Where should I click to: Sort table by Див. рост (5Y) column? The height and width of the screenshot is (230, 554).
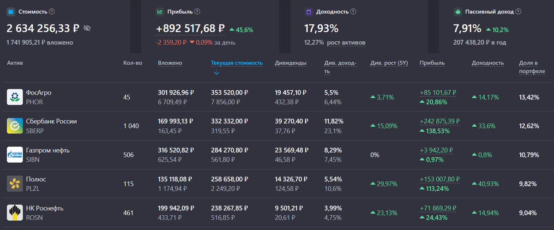389,63
